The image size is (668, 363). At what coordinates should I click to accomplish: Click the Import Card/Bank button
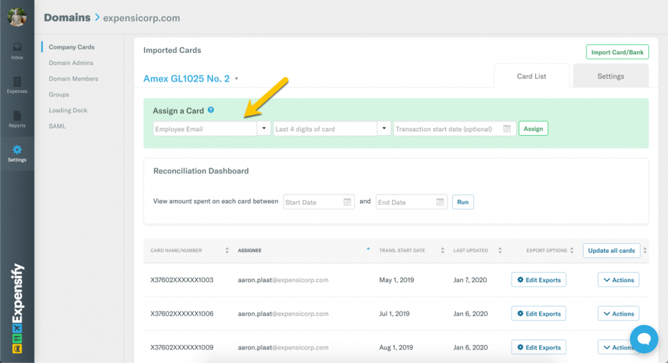(617, 52)
